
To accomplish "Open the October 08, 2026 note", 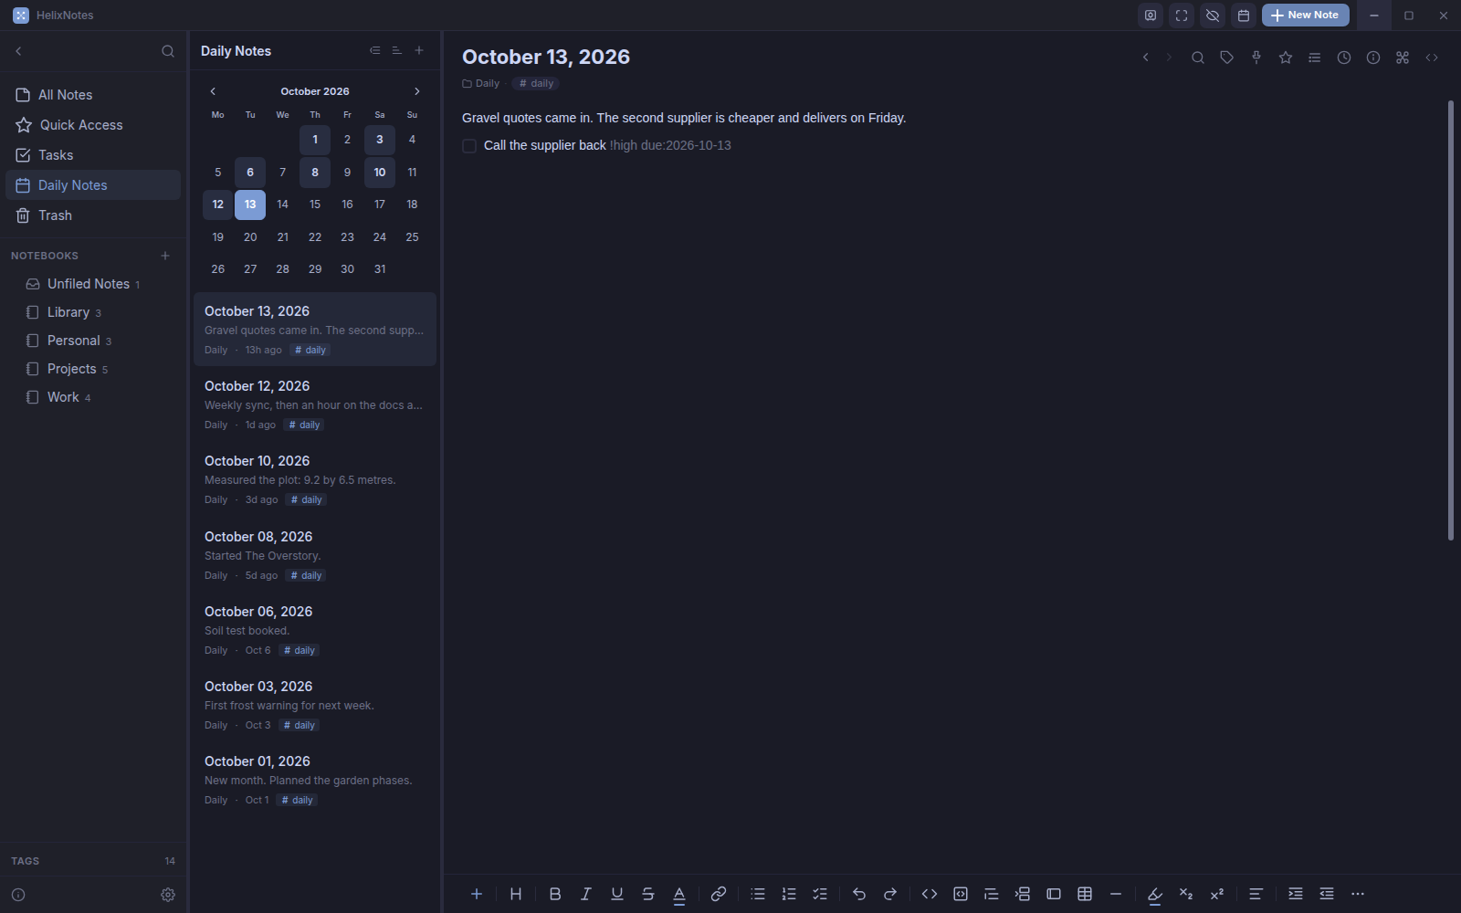I will click(x=315, y=555).
